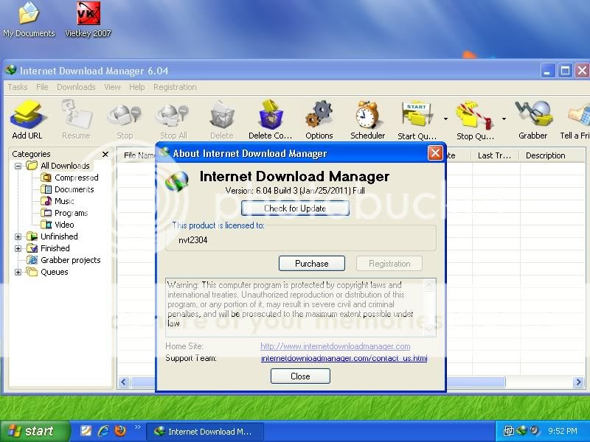
Task: Open the Help menu
Action: (x=136, y=87)
